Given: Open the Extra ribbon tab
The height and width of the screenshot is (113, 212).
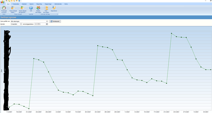Looking at the screenshot, I should pos(66,4).
